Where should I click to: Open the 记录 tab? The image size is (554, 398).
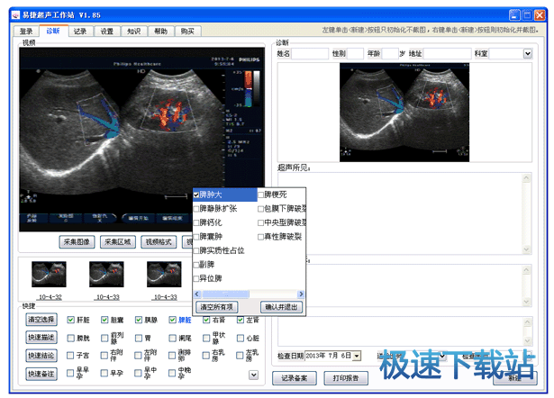(80, 32)
